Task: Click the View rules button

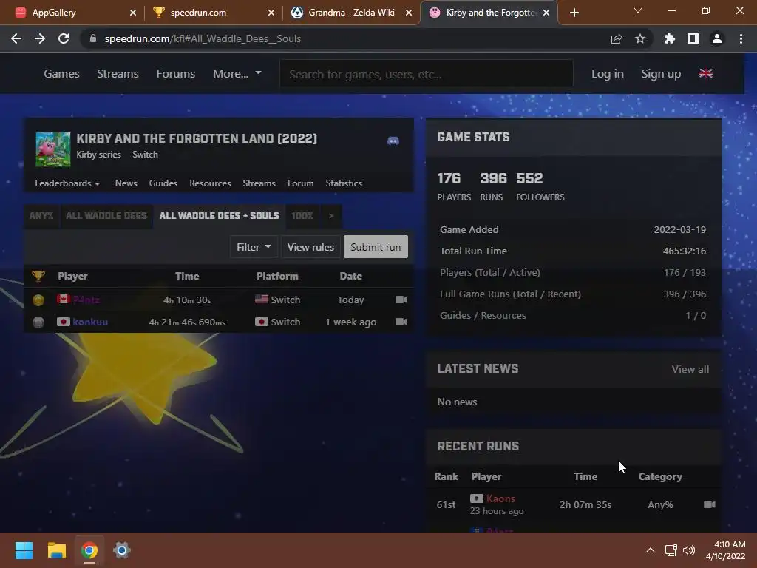Action: pos(310,247)
